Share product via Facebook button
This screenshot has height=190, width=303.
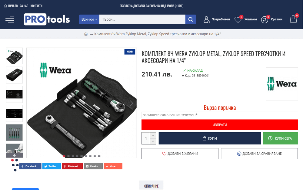[30, 166]
